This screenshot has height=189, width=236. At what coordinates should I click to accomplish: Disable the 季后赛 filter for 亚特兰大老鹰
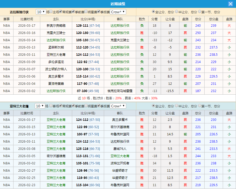99,106
